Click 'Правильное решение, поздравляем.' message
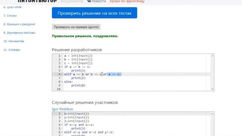The height and width of the screenshot is (136, 242). (x=85, y=36)
